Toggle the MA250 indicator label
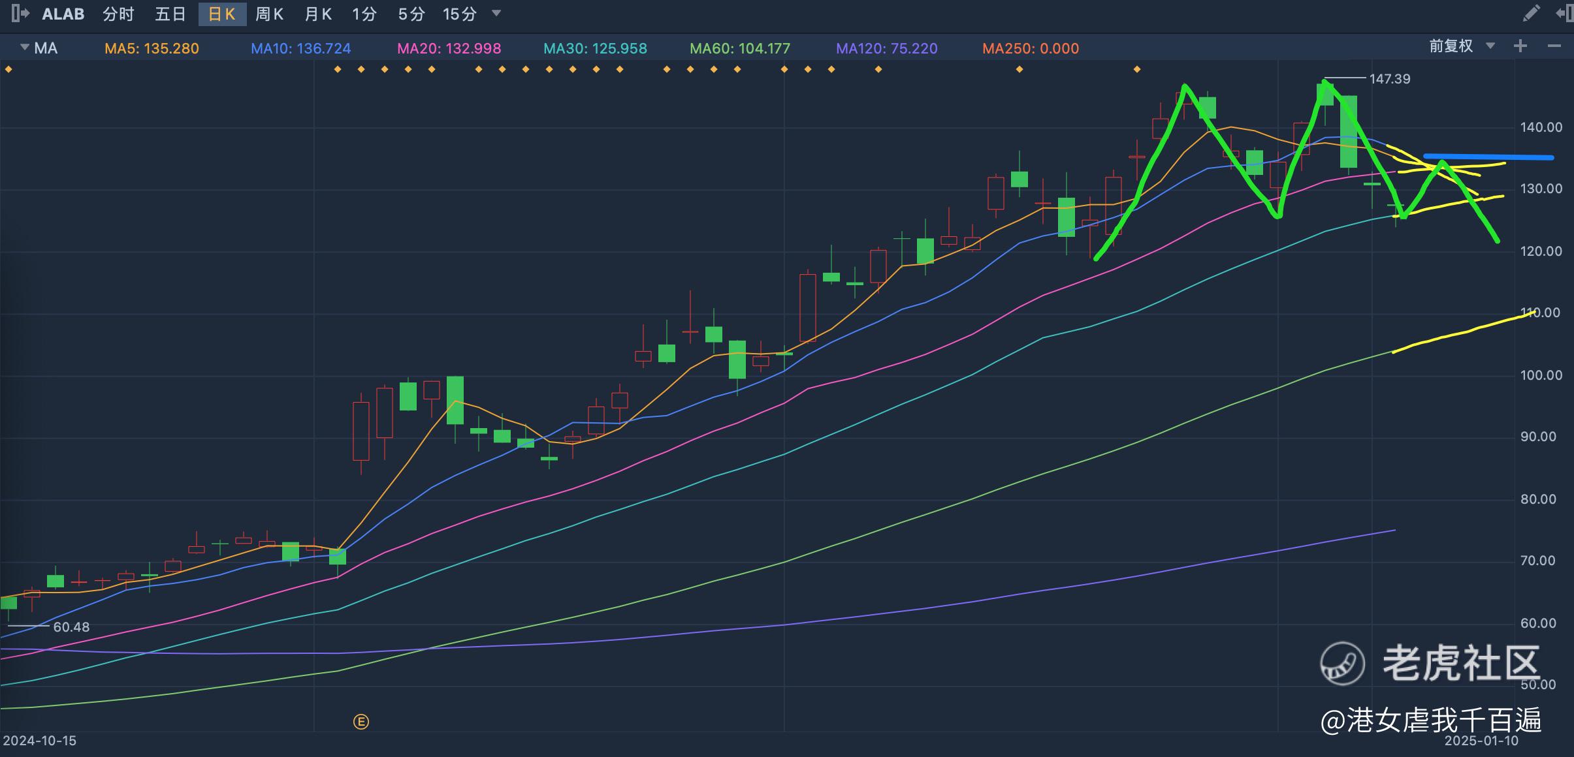The width and height of the screenshot is (1574, 757). pyautogui.click(x=1031, y=48)
